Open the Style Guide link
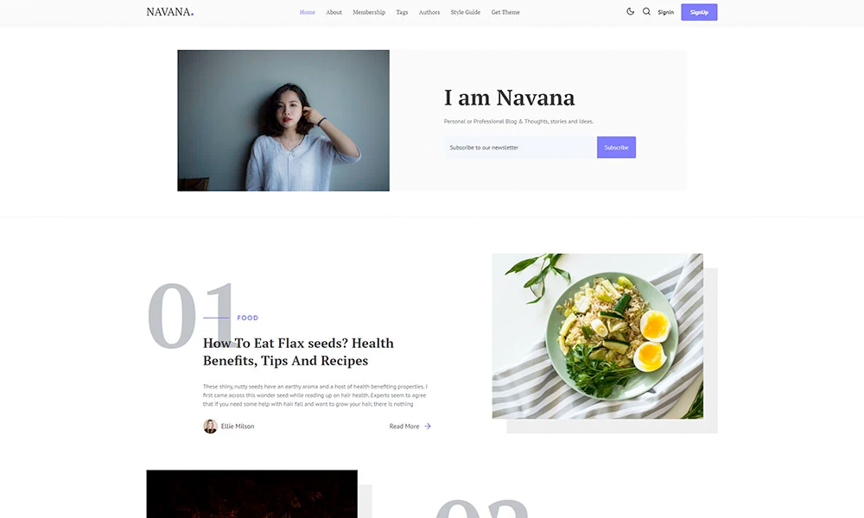Screen dimensions: 864x518 [466, 12]
